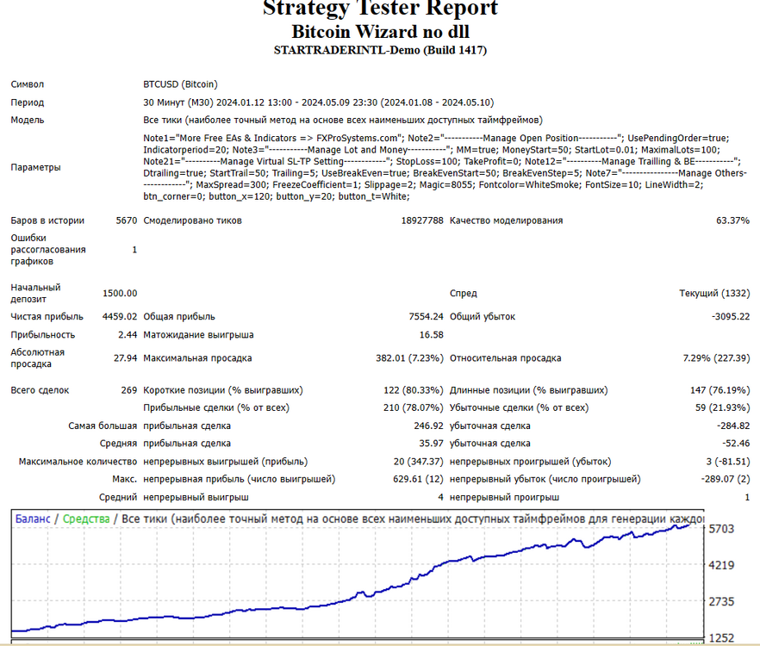The width and height of the screenshot is (760, 646).
Task: Click 'Чистая прибыль' label
Action: point(47,316)
